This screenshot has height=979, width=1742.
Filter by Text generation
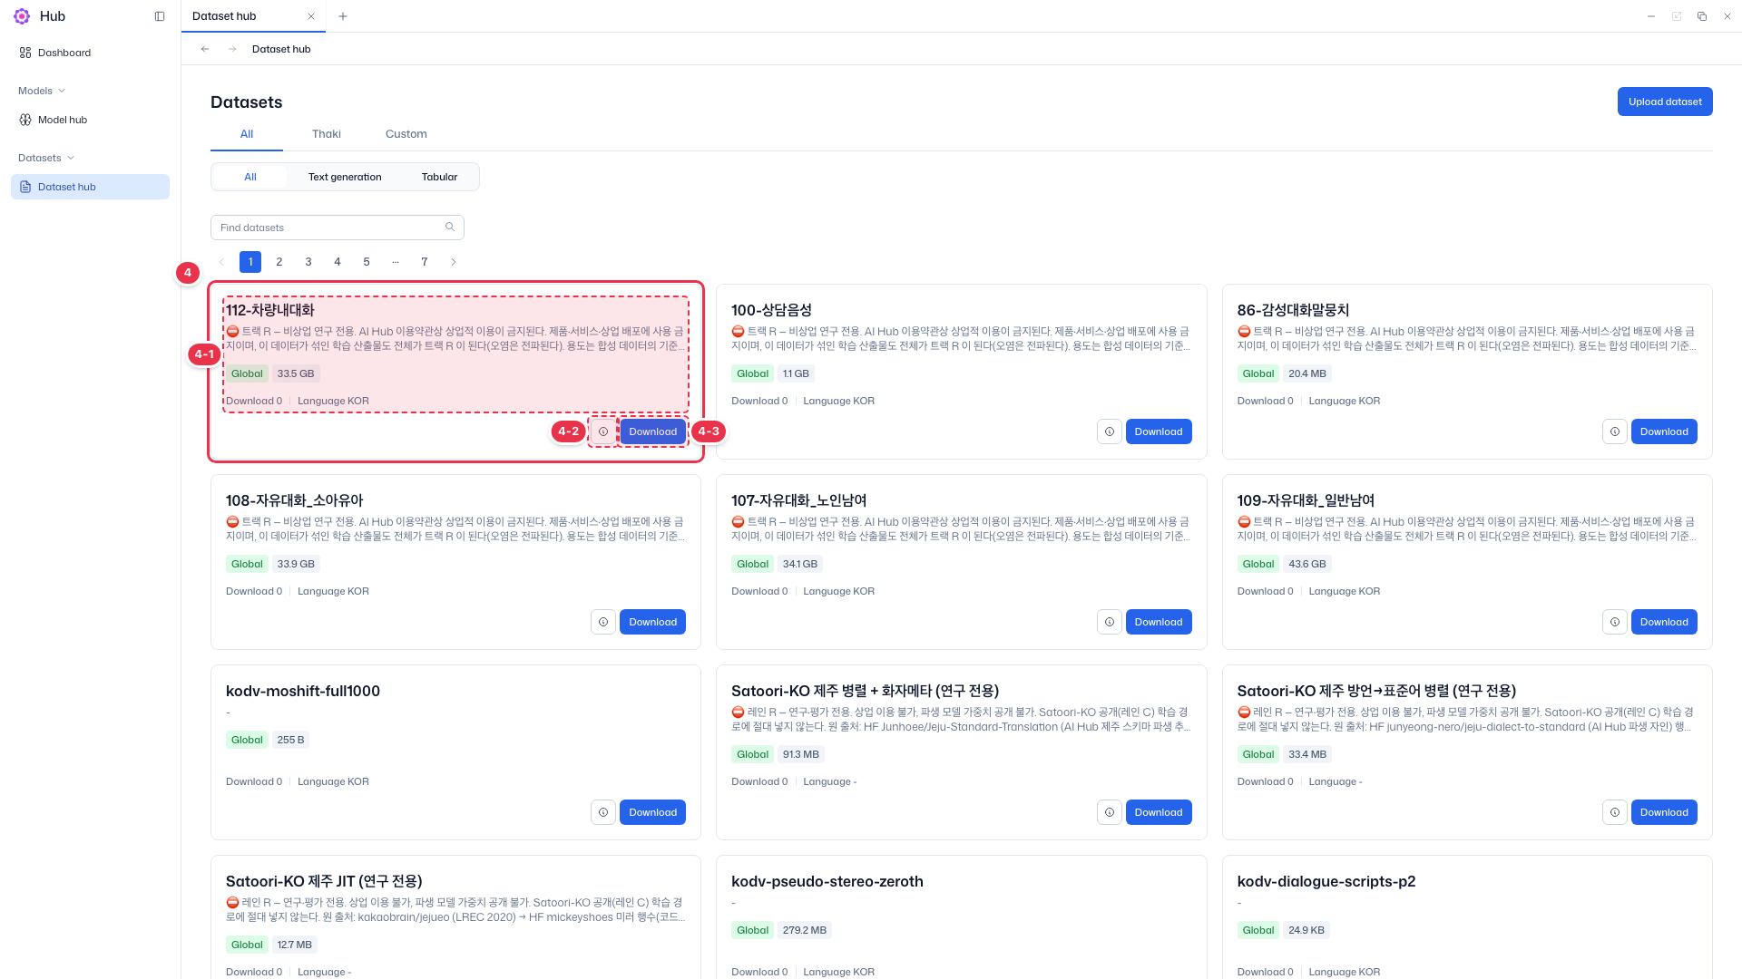coord(345,177)
